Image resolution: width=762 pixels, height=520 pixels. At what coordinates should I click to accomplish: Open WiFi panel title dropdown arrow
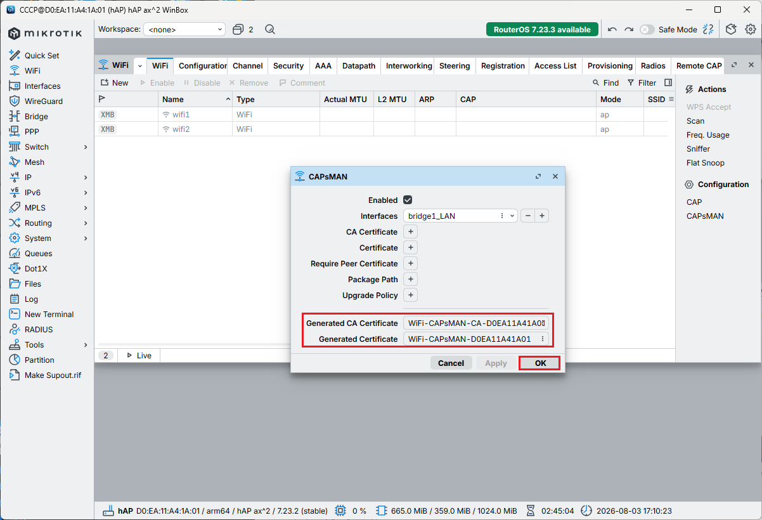click(139, 65)
